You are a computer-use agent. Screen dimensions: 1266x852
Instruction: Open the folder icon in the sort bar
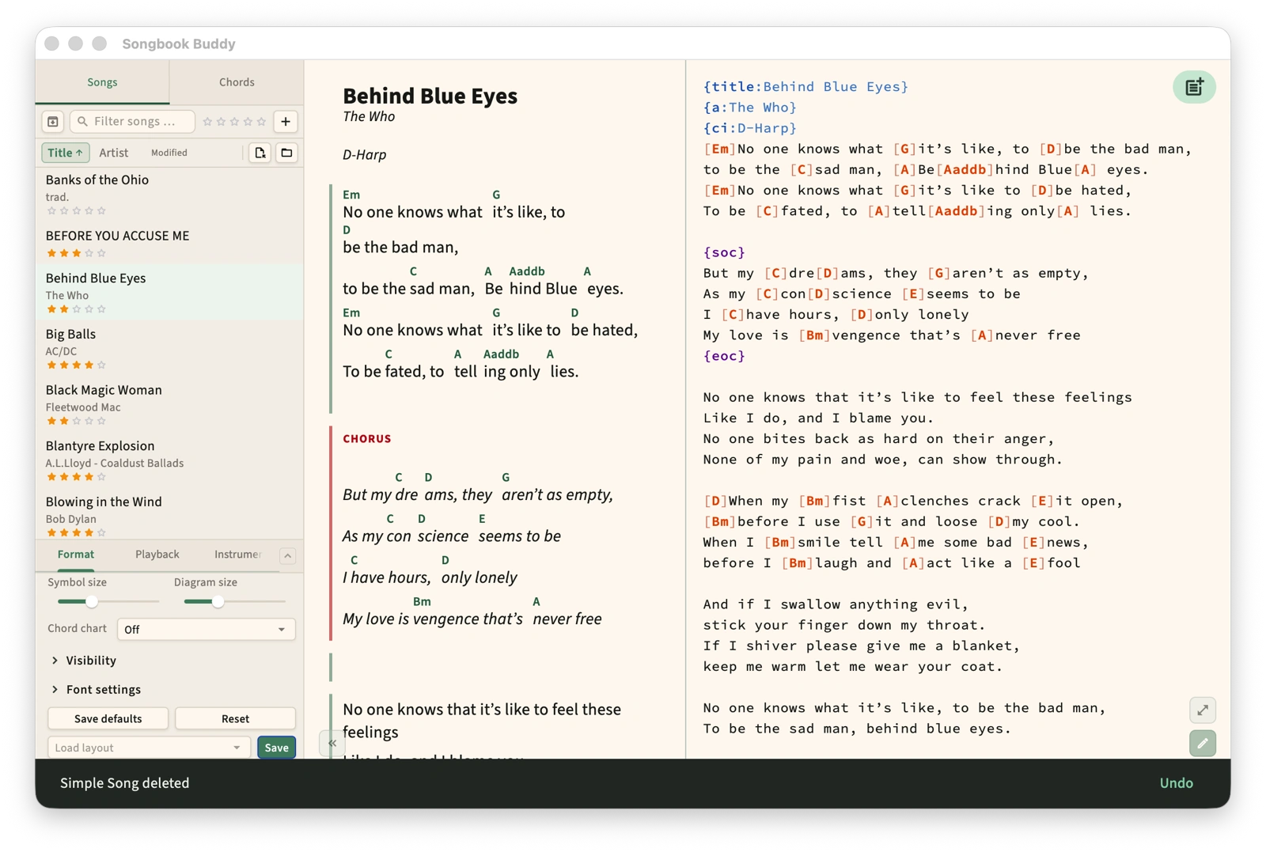point(286,153)
